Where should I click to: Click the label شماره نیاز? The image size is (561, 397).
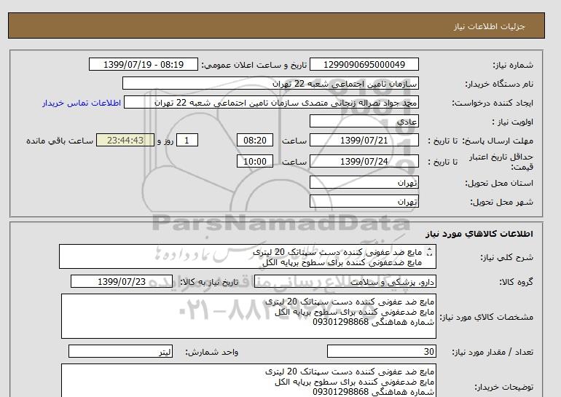point(513,65)
